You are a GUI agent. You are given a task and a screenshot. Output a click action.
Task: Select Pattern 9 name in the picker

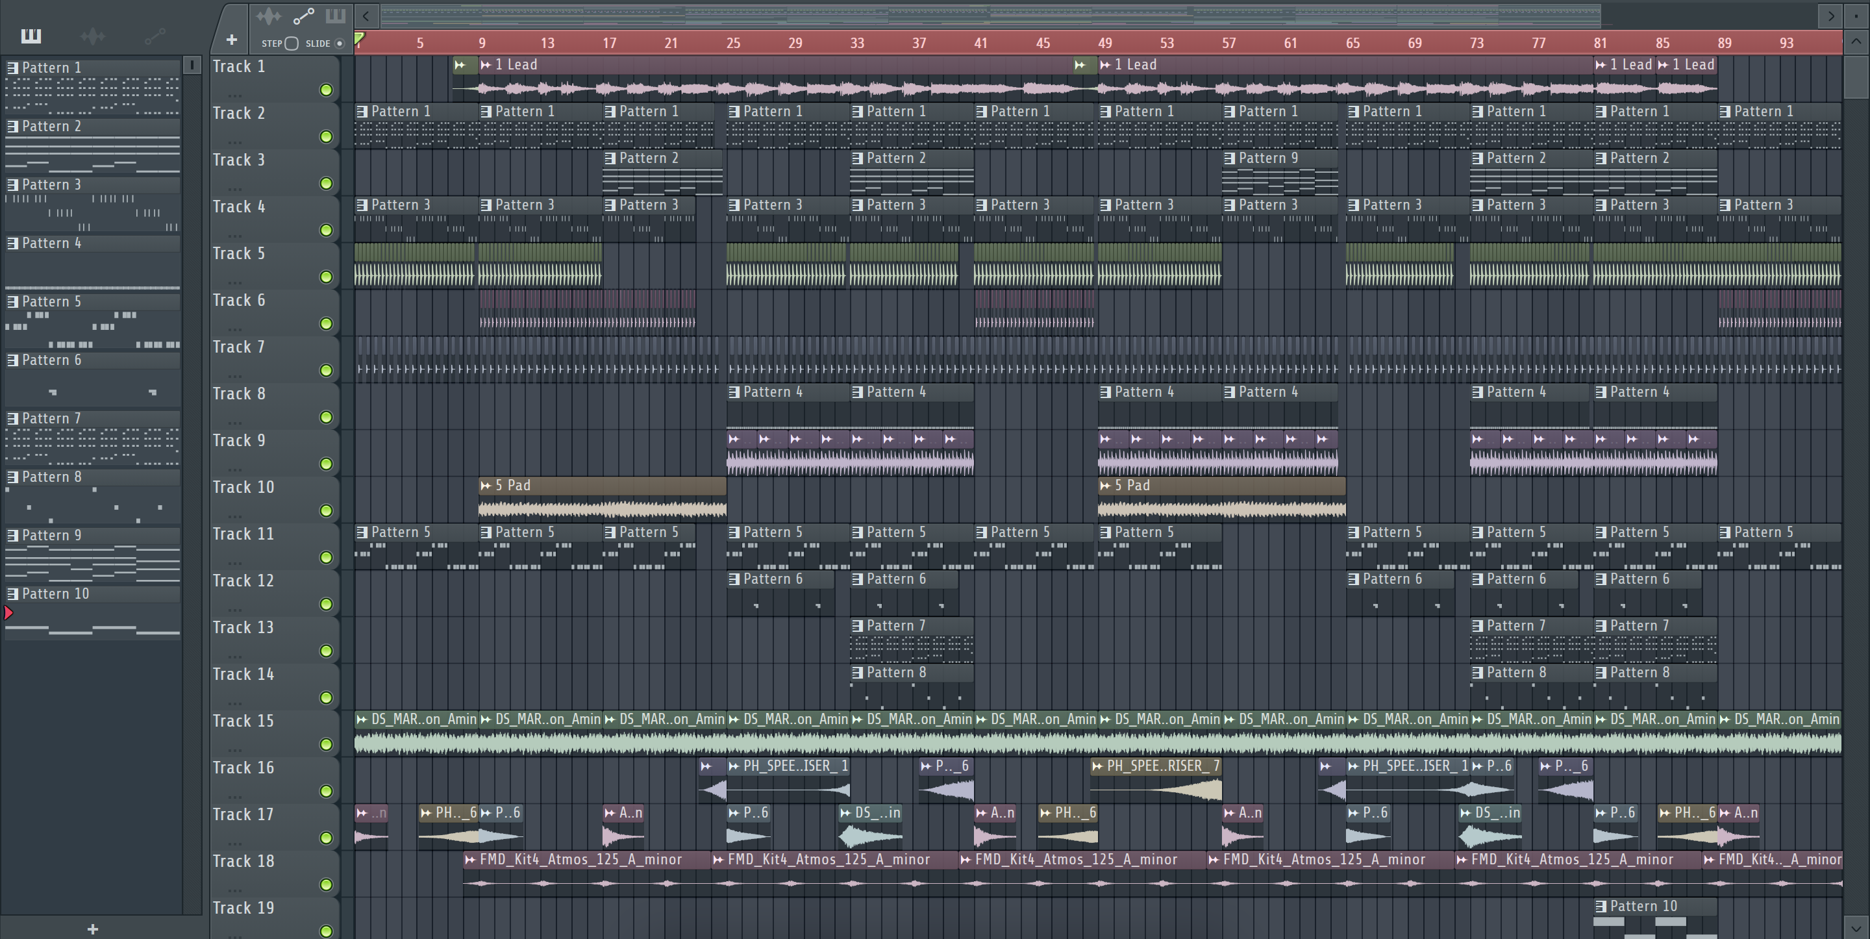click(51, 535)
